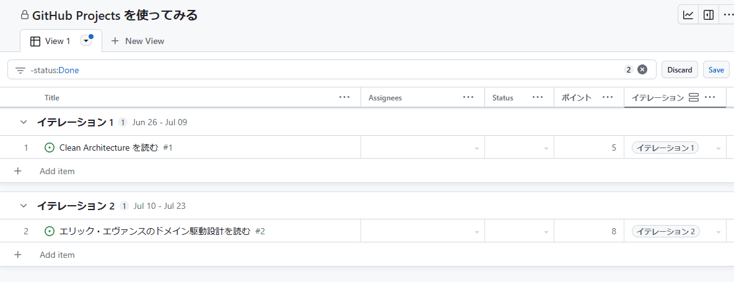The width and height of the screenshot is (734, 282).
Task: Click the filter icon in search bar
Action: (x=20, y=70)
